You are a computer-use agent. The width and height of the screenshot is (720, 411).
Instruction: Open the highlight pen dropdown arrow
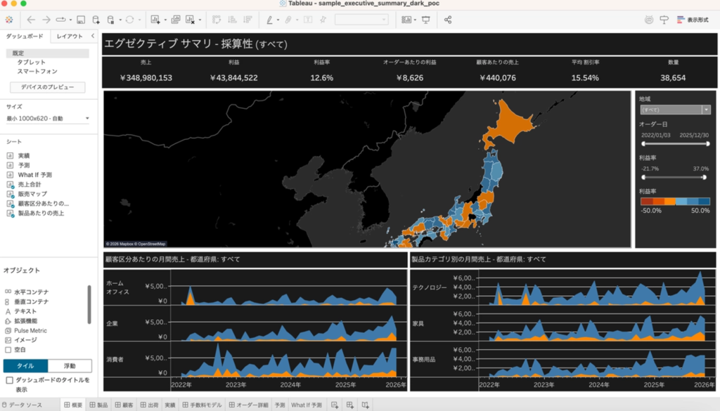pyautogui.click(x=278, y=20)
